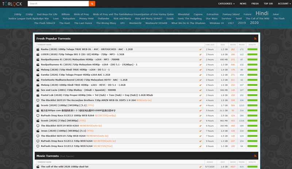Click Fresh Popular Torrents heading
Screen dimensions: 292x169
pos(53,39)
